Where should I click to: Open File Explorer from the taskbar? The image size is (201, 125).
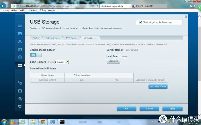point(33,122)
